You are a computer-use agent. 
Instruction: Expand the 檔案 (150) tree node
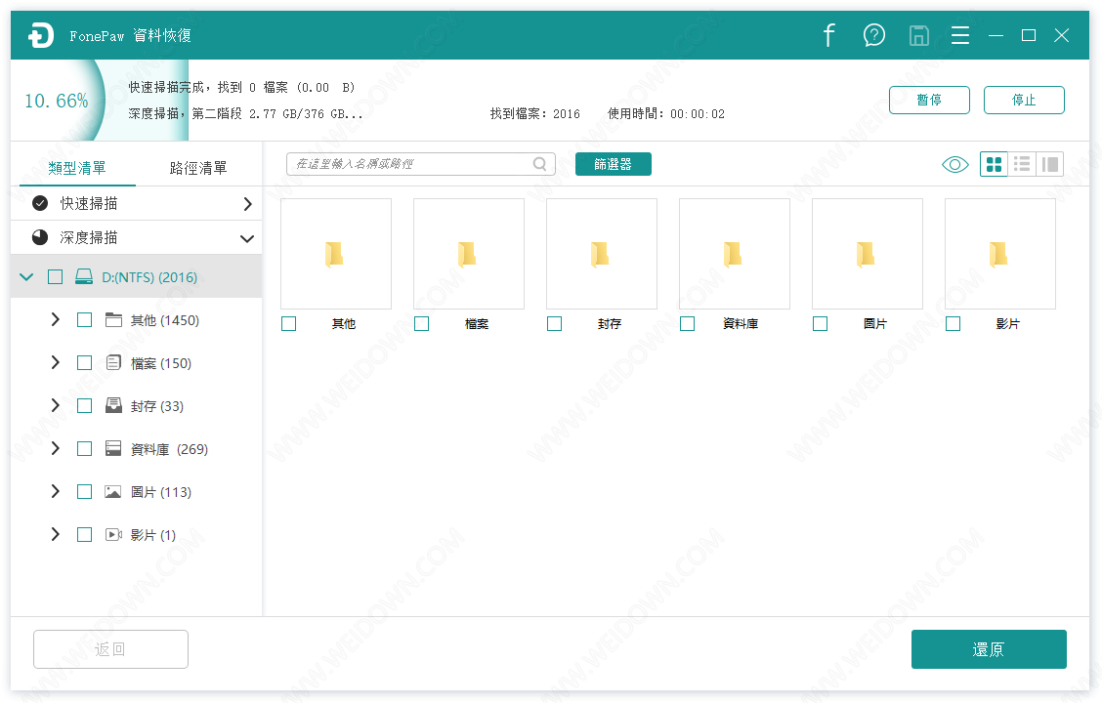[55, 362]
